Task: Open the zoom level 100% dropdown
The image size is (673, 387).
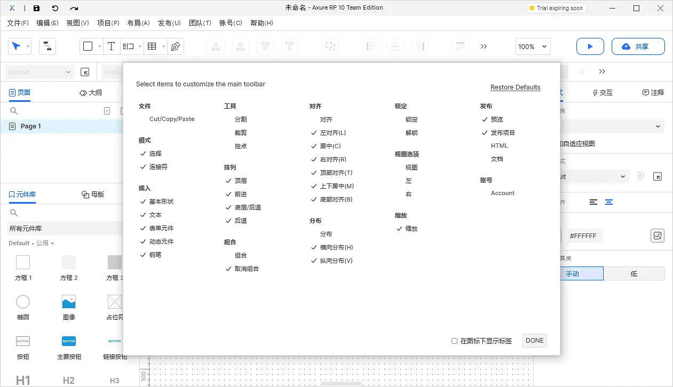Action: (532, 46)
